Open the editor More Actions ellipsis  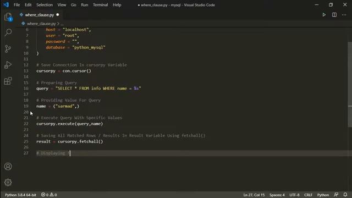[x=344, y=15]
